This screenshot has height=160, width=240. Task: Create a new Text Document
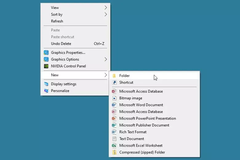(x=154, y=139)
